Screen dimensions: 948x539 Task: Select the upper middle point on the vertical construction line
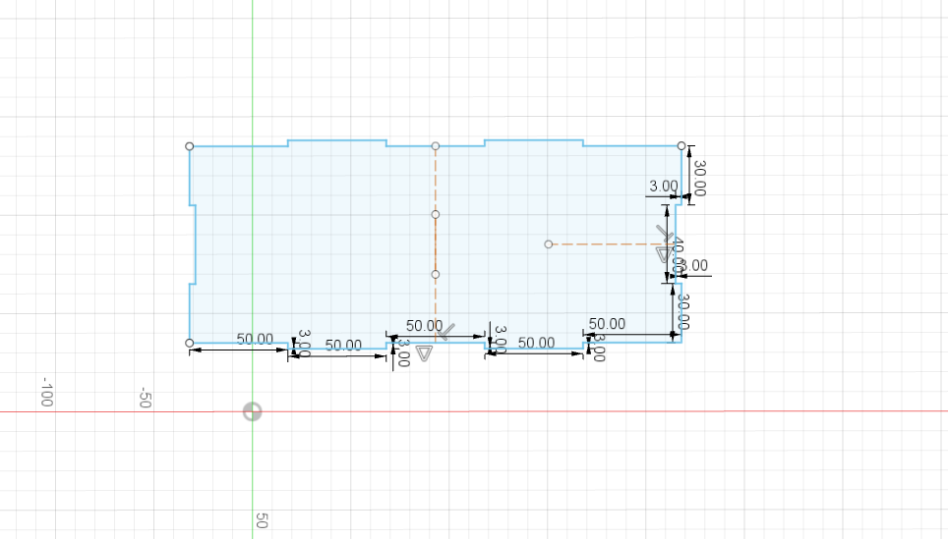pos(436,214)
